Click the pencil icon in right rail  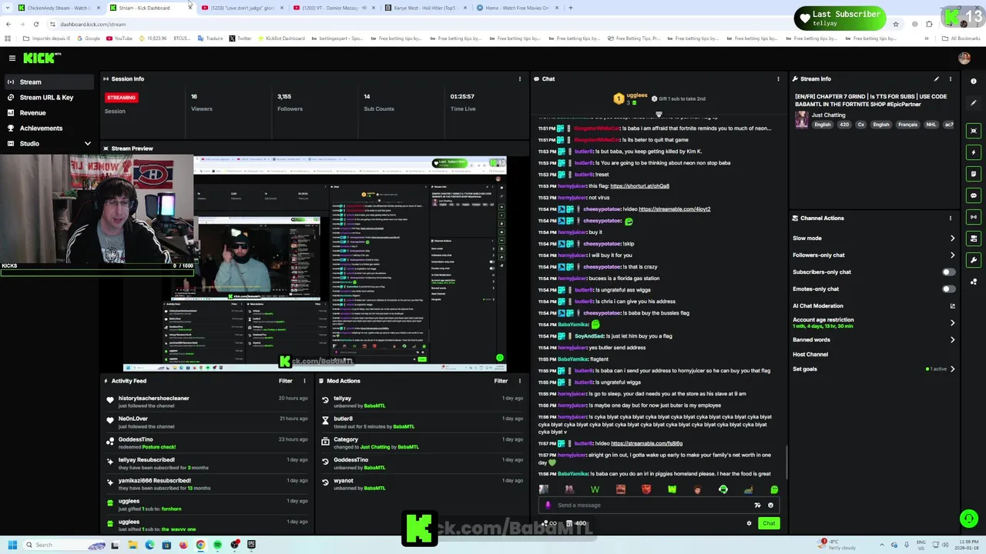pyautogui.click(x=974, y=102)
